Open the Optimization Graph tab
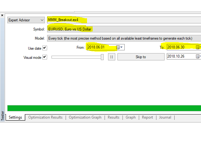This screenshot has width=201, height=151. point(85,117)
